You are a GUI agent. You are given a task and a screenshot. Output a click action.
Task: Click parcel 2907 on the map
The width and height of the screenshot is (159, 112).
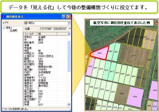[x=123, y=74]
